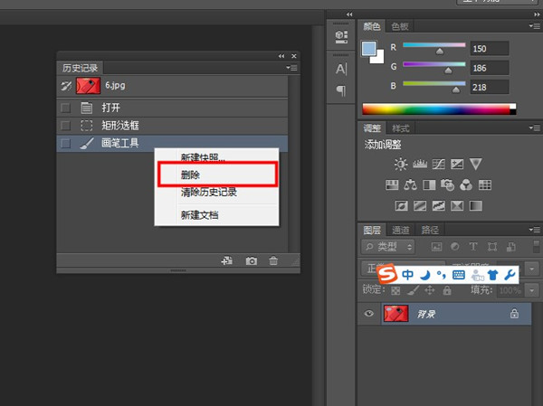Open the History panel flyout menu
This screenshot has width=543, height=406.
(x=291, y=68)
